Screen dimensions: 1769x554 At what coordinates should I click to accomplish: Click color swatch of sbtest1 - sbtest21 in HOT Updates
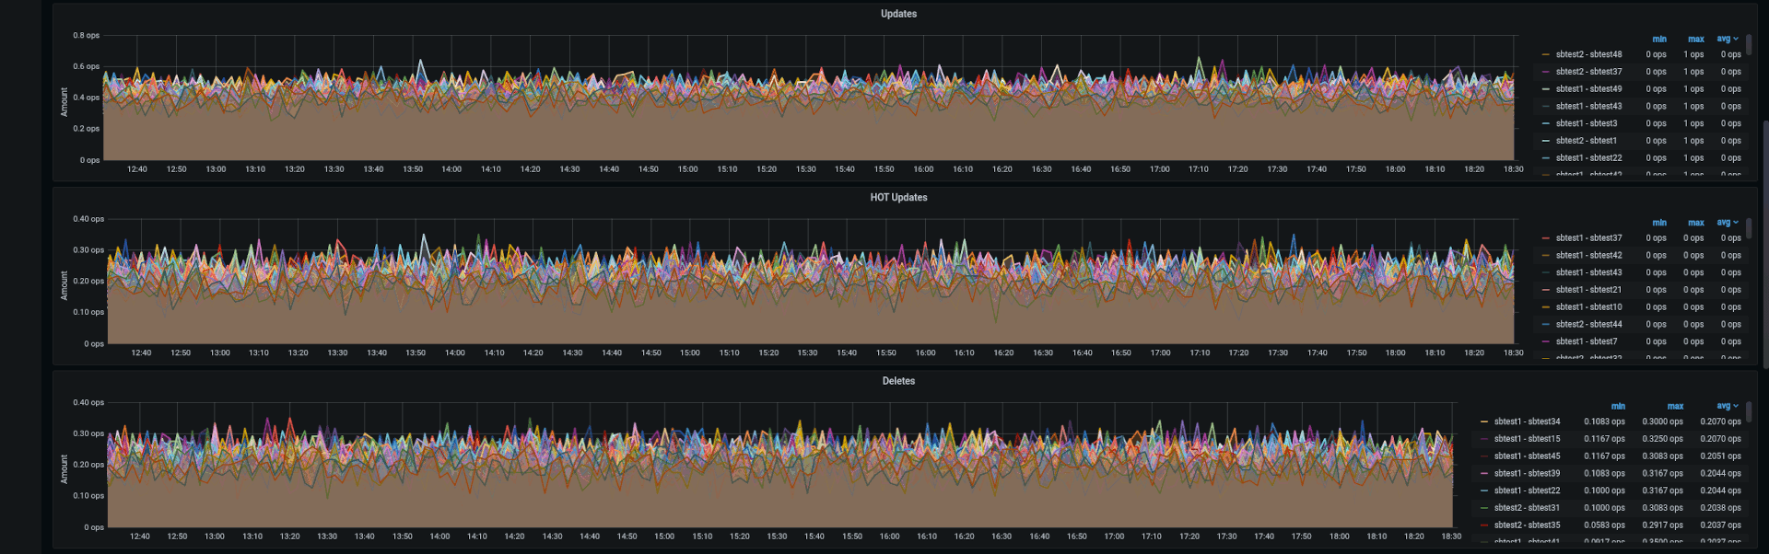1545,290
